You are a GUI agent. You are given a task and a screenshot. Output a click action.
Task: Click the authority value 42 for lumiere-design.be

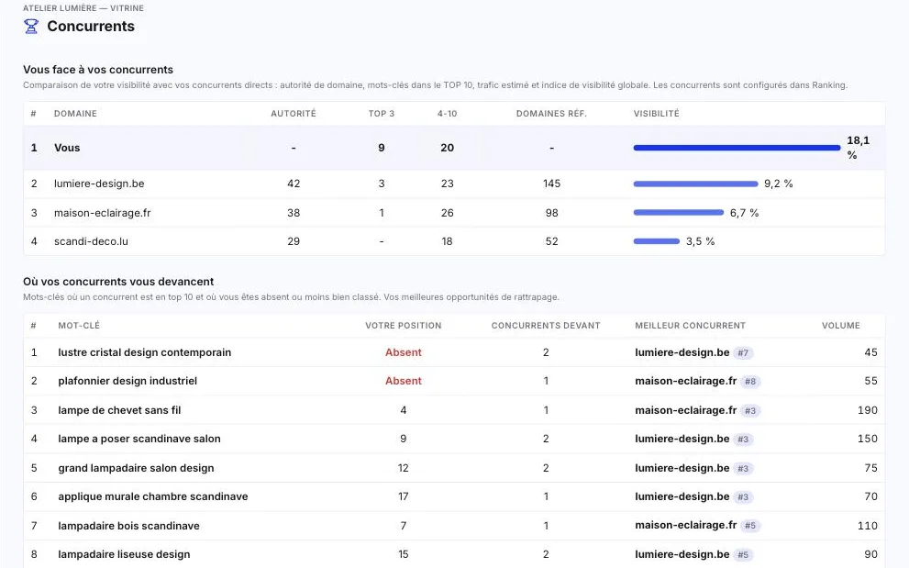pyautogui.click(x=294, y=184)
